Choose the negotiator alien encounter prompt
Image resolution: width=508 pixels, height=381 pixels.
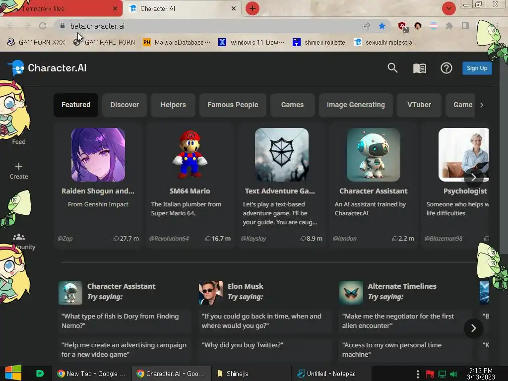coord(405,321)
